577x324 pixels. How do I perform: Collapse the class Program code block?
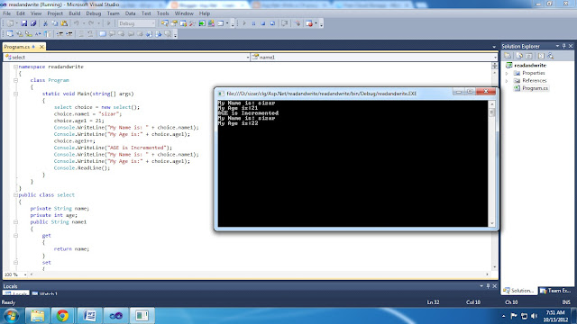point(15,80)
